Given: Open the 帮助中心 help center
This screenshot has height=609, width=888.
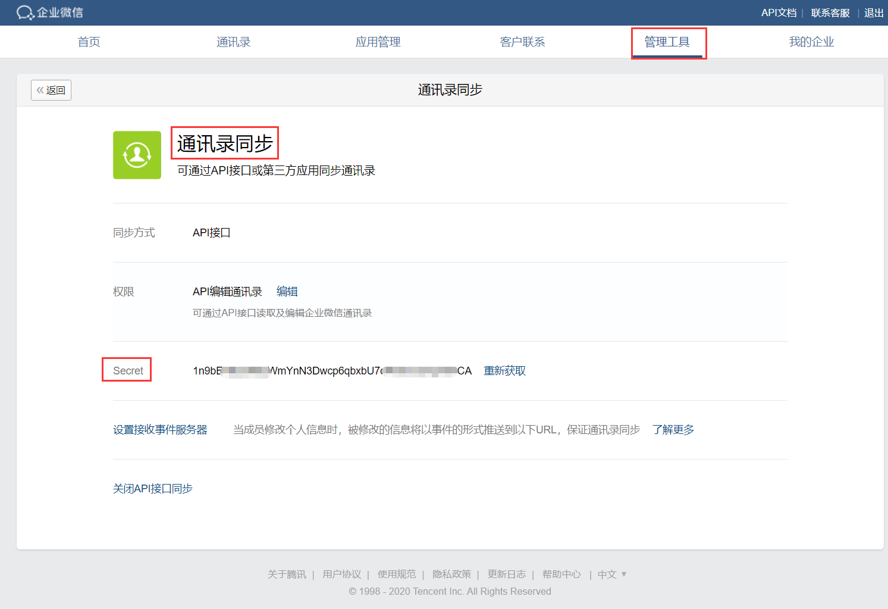Looking at the screenshot, I should point(561,574).
